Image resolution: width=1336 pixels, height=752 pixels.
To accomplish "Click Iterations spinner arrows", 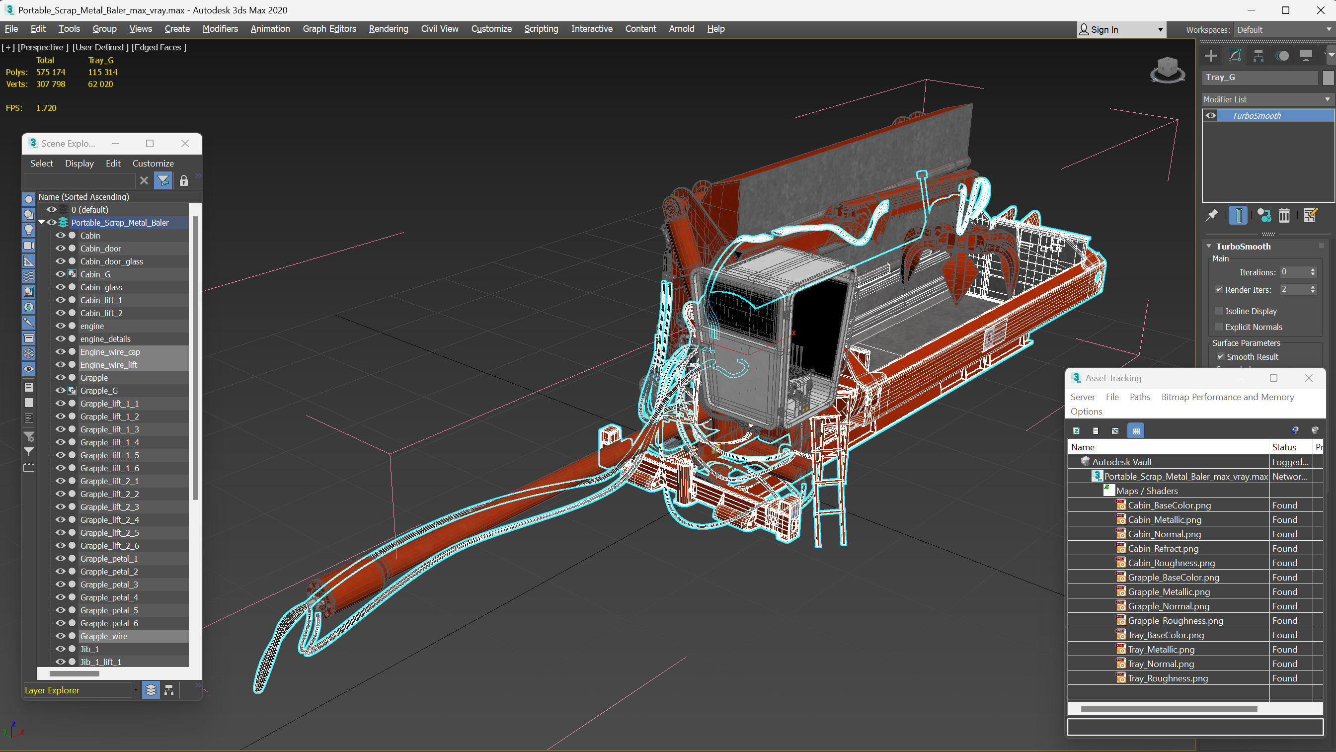I will (x=1313, y=272).
